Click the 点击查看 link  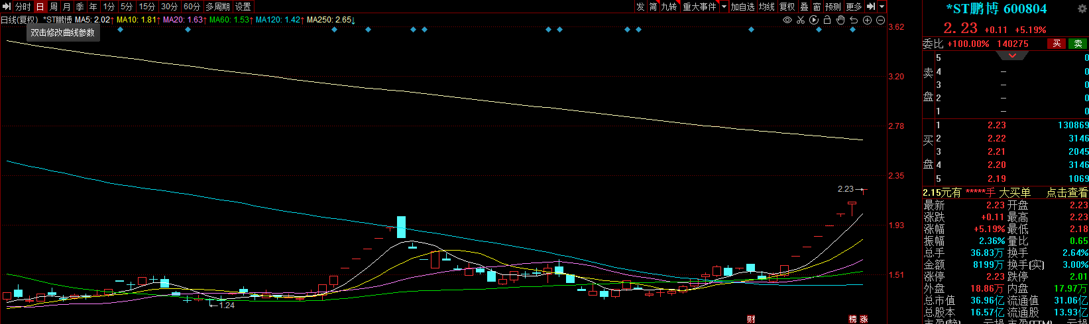1066,192
